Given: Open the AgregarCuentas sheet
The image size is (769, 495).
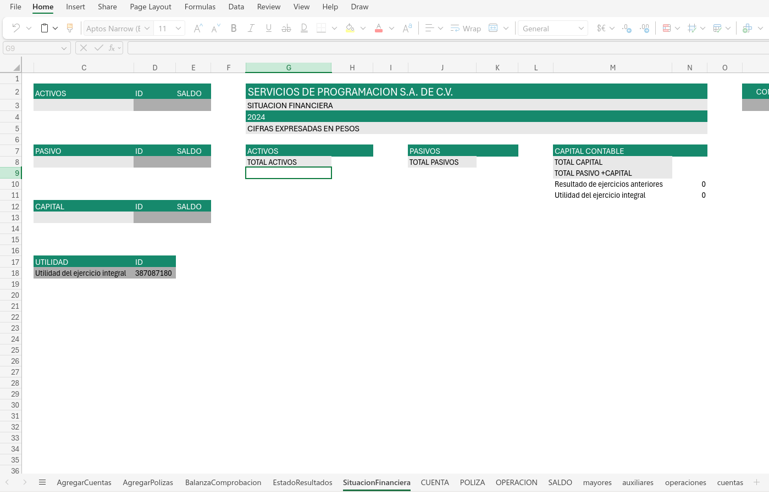Looking at the screenshot, I should point(84,482).
